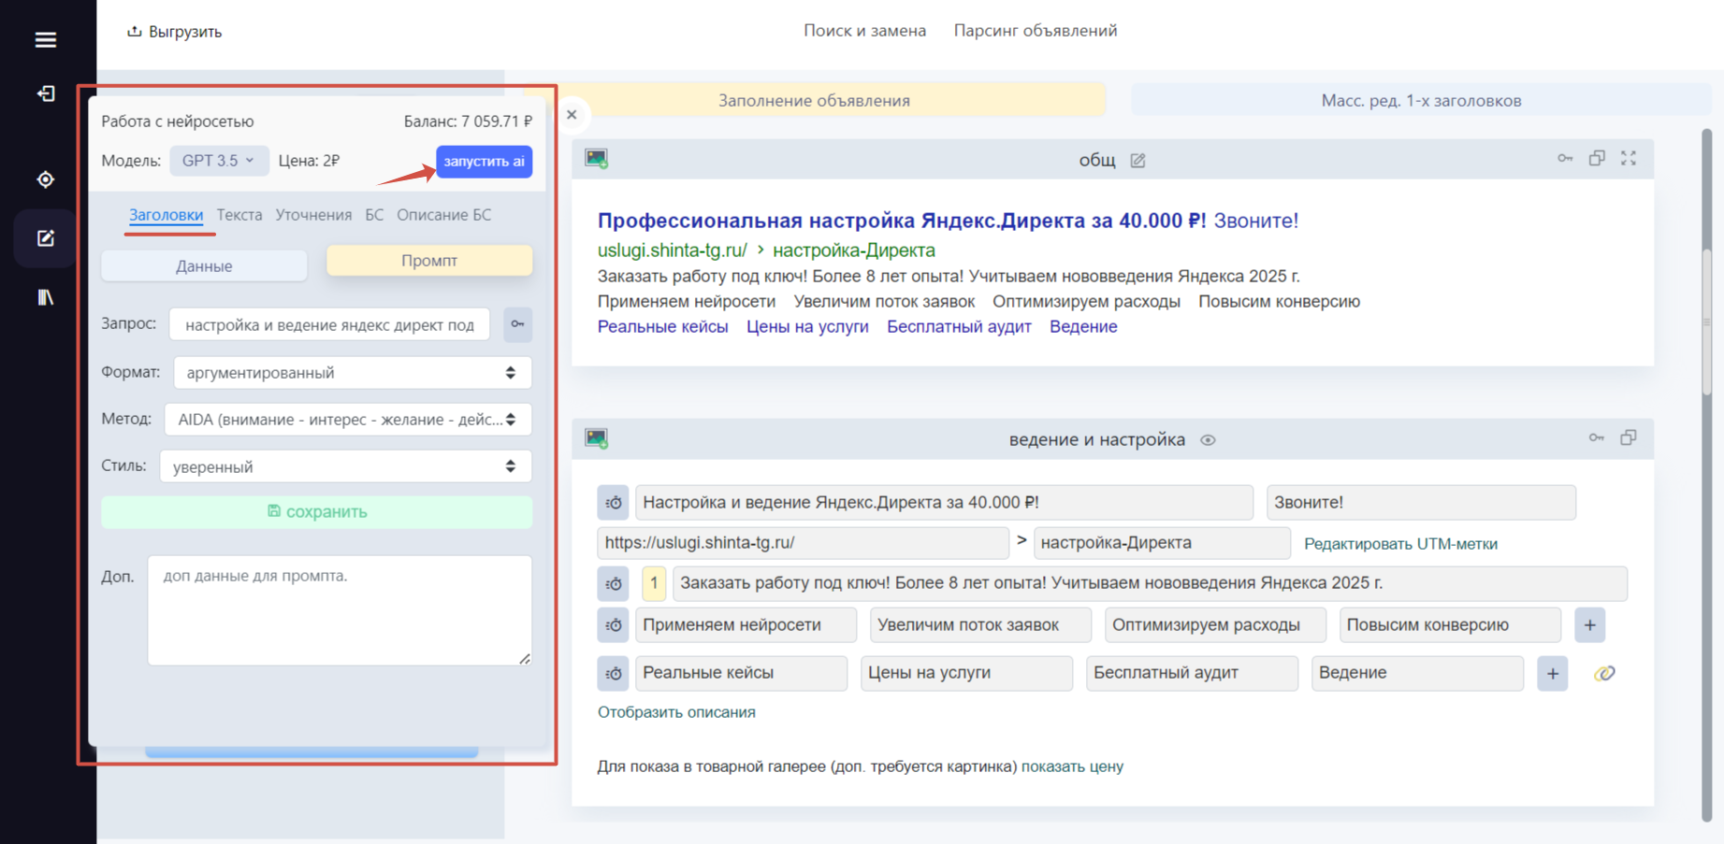This screenshot has height=844, width=1724.
Task: Switch to Заголовки tab
Action: 166,215
